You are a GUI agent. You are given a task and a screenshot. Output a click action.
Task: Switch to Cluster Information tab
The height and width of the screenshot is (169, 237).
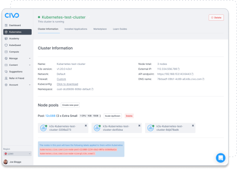[48, 29]
